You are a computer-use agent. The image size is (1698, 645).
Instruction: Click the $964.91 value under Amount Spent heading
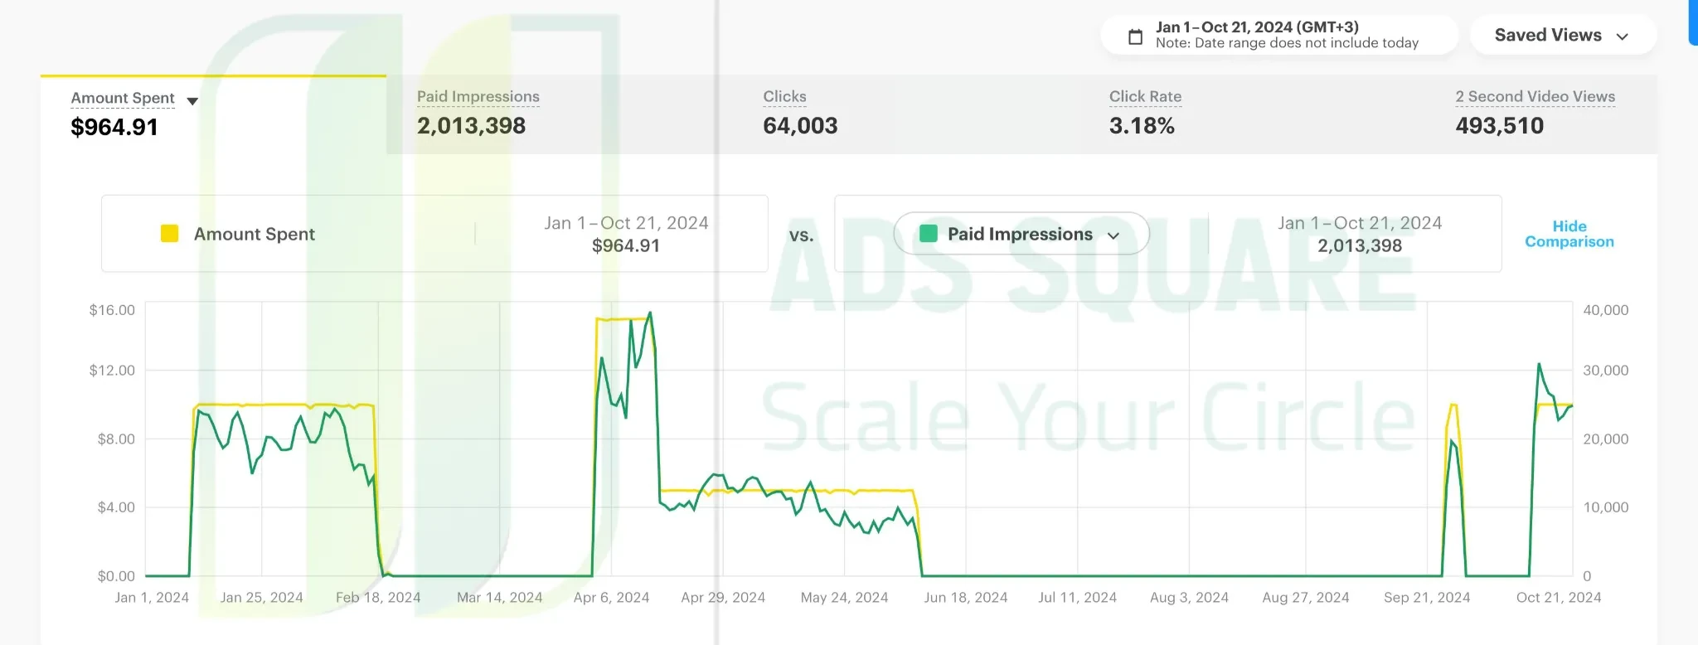114,127
